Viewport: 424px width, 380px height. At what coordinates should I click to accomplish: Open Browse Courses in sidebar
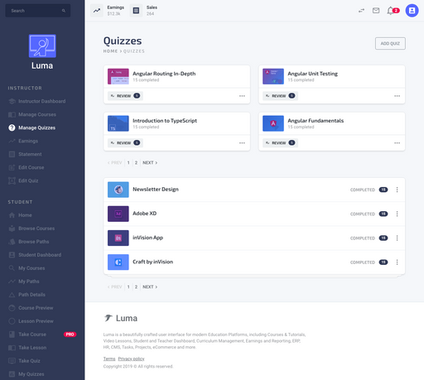pos(36,228)
